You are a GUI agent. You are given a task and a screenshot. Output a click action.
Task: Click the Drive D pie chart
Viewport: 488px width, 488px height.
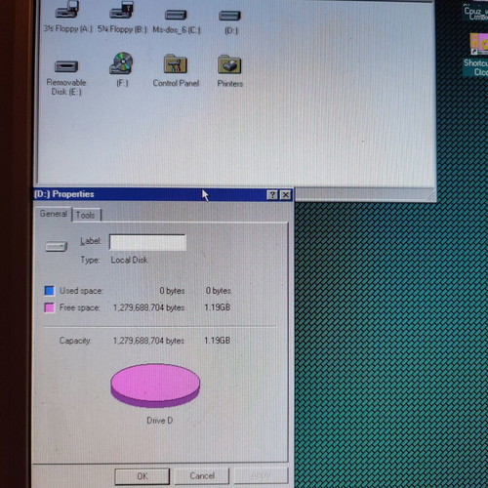[x=155, y=386]
